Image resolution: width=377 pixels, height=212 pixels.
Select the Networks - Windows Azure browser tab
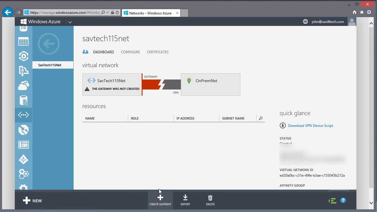tap(151, 13)
